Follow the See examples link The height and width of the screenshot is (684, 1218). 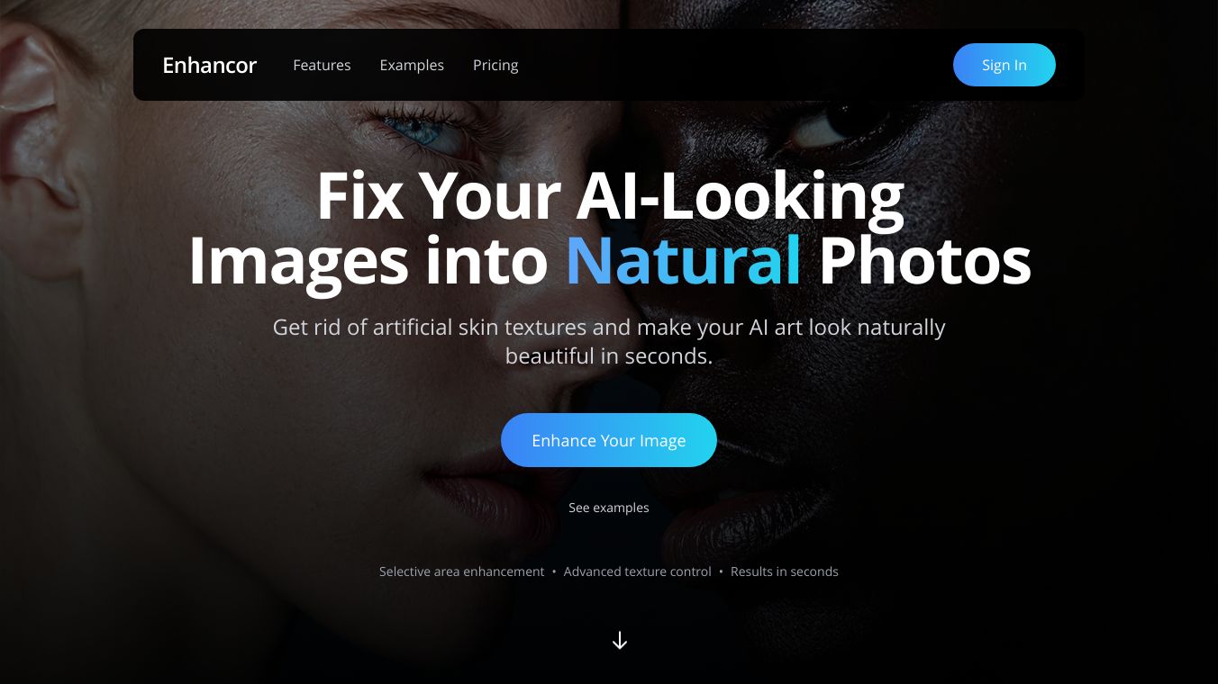pos(609,508)
